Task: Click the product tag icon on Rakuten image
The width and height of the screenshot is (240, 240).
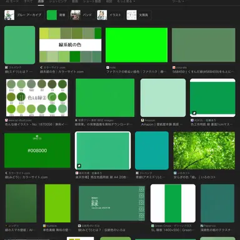Action: click(x=79, y=166)
